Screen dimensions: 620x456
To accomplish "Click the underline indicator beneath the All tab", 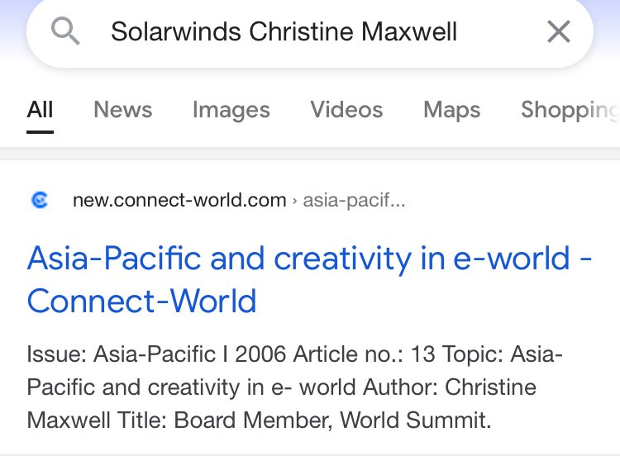I will [x=40, y=132].
